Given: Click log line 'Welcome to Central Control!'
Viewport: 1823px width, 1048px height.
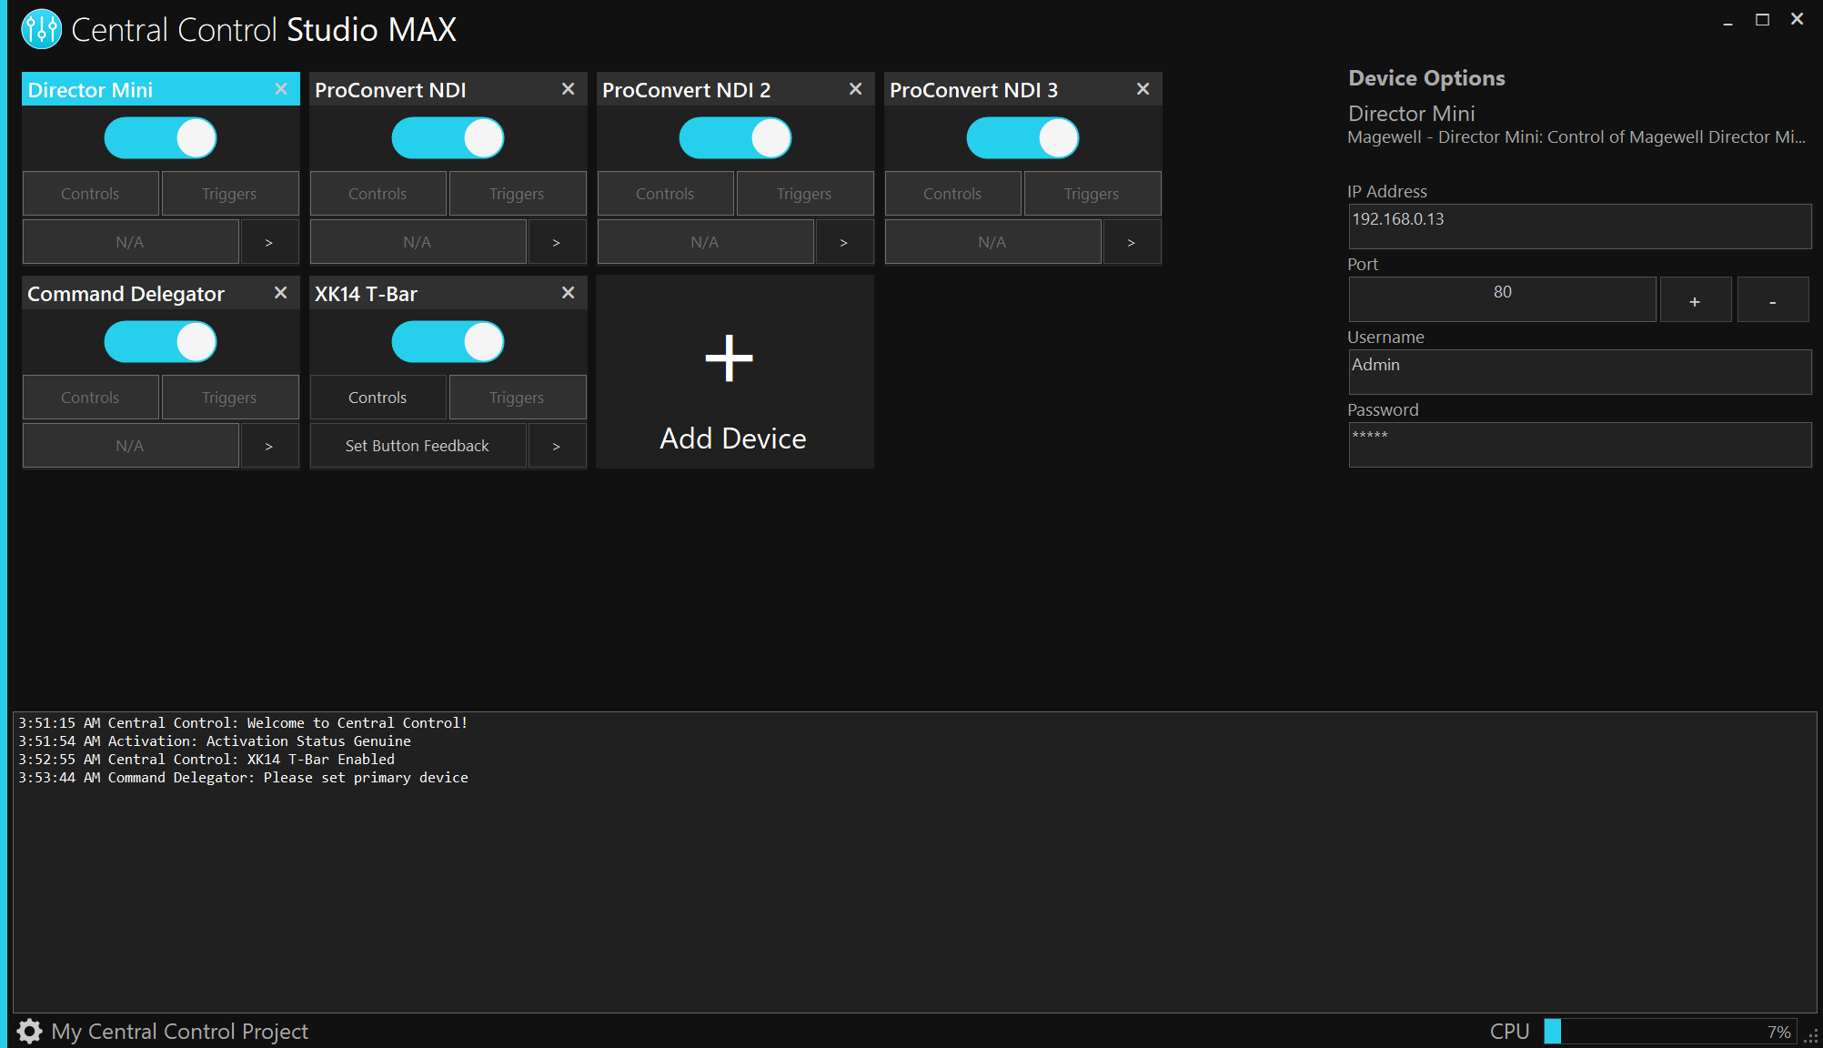Looking at the screenshot, I should [243, 722].
